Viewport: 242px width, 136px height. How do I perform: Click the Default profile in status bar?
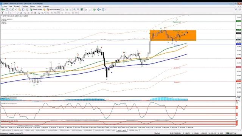pyautogui.click(x=158, y=133)
